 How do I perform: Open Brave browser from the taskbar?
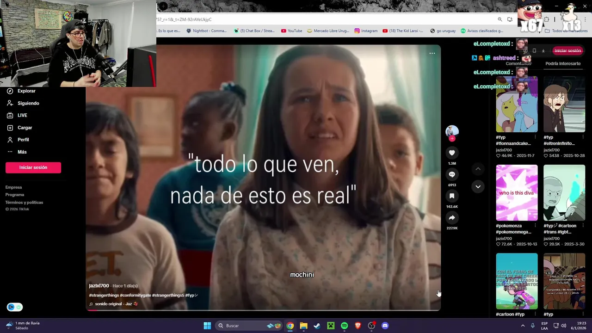358,326
